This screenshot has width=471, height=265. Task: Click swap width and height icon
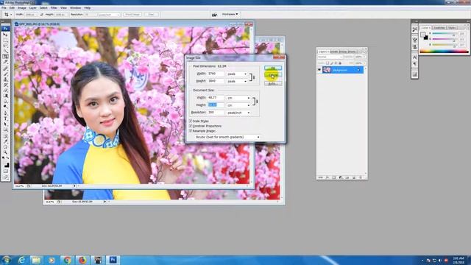click(41, 15)
